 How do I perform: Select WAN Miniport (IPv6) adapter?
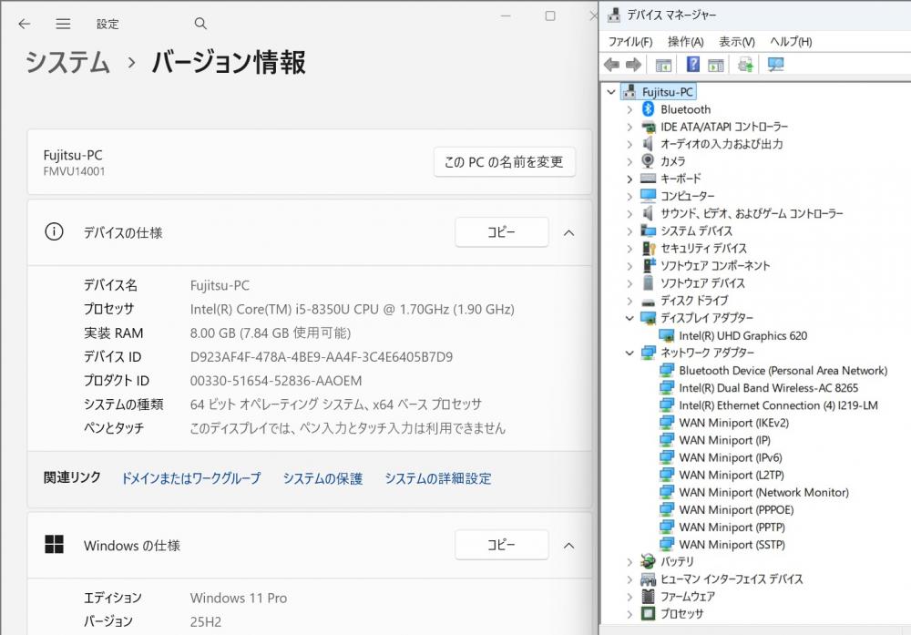coord(731,457)
